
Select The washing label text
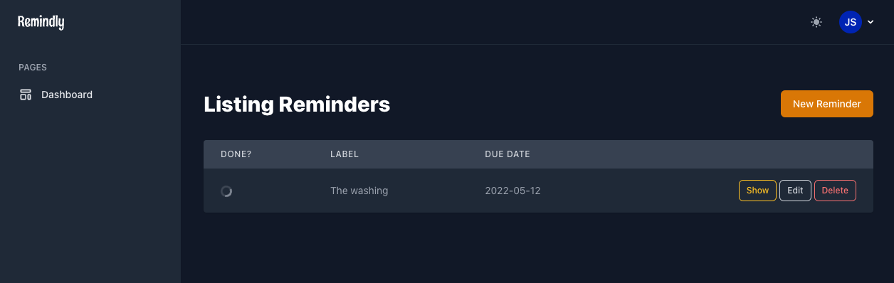(x=359, y=191)
